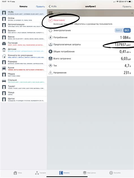The image size is (134, 178).
Task: Switch power to ВЫКЛ.
Action: coord(119,30)
